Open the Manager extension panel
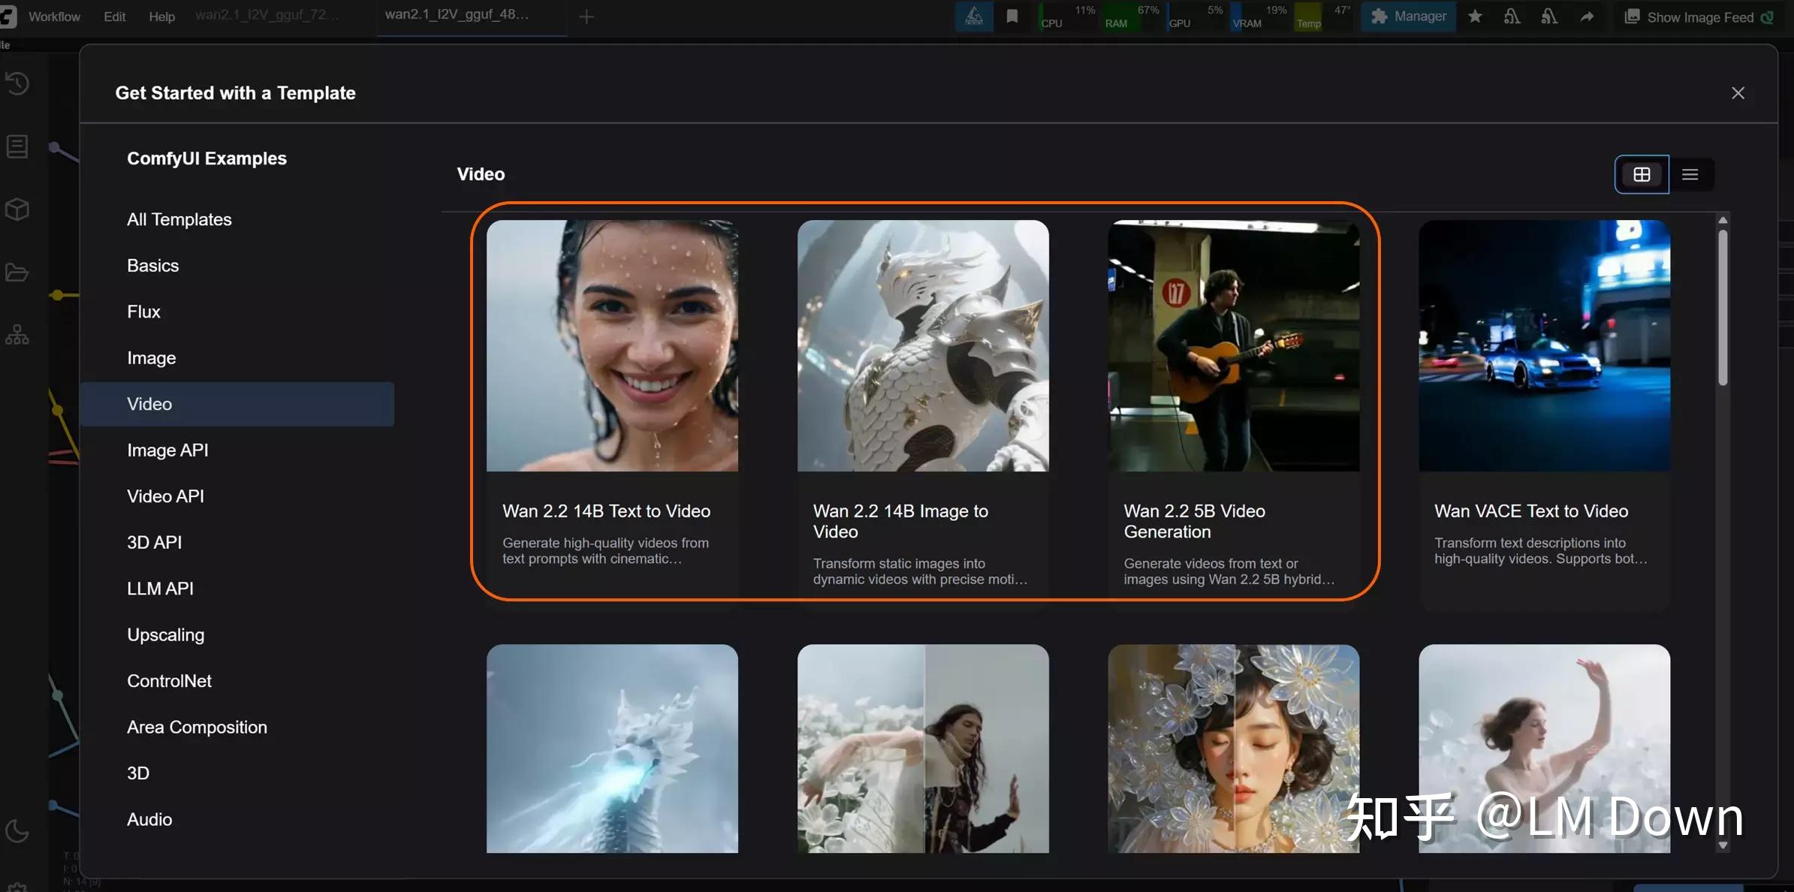This screenshot has height=892, width=1794. click(x=1408, y=17)
